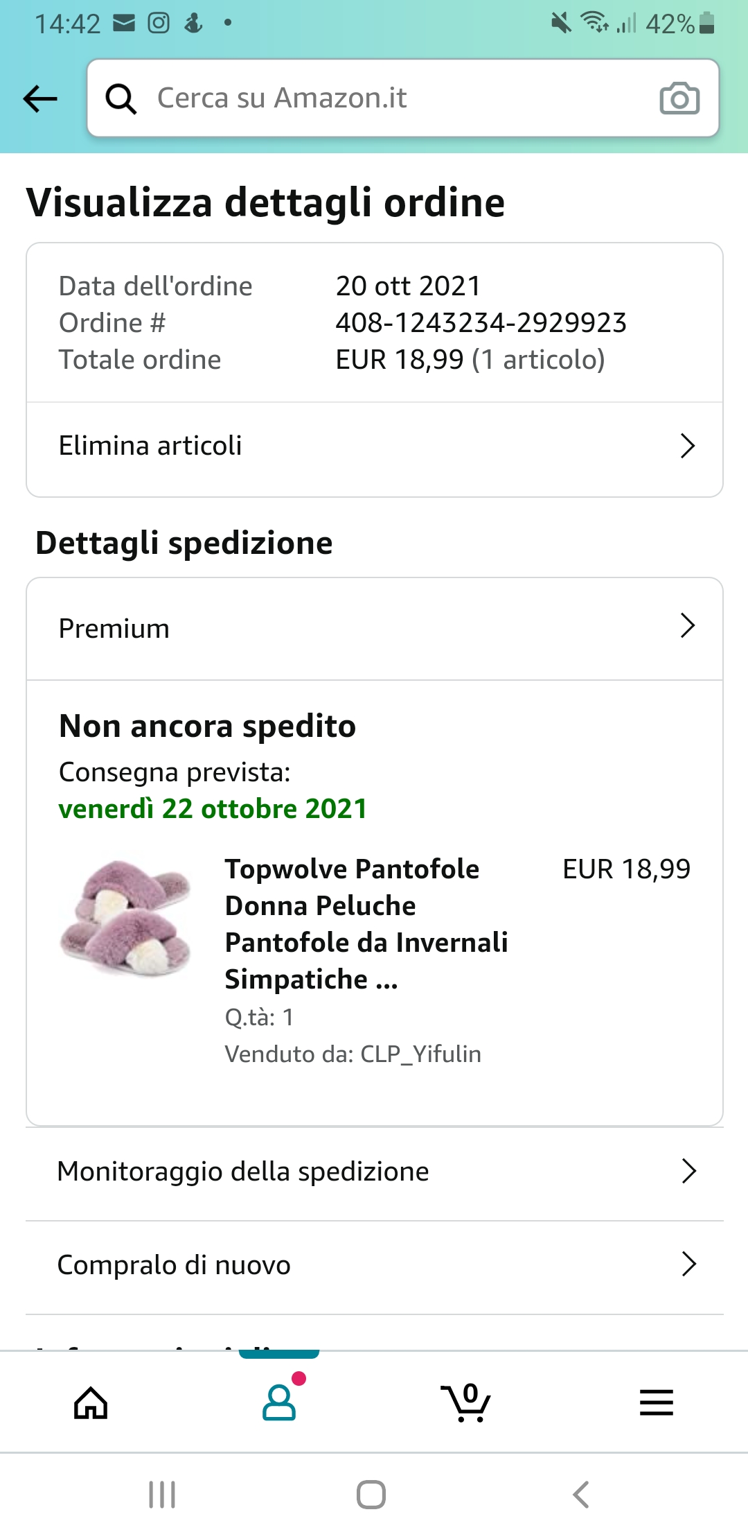Open the hamburger menu tab
The height and width of the screenshot is (1539, 748).
656,1402
